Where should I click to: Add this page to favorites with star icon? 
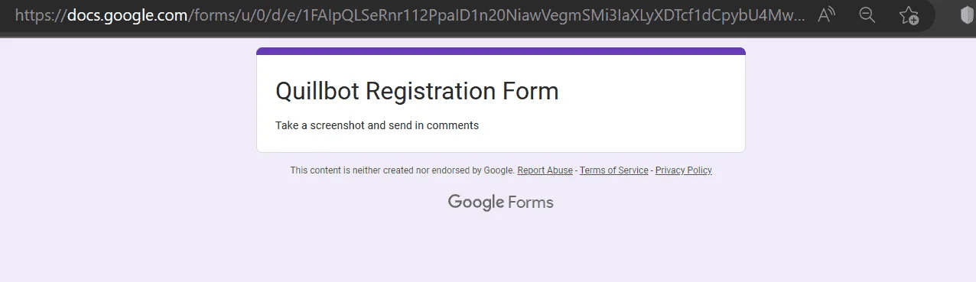(x=909, y=15)
